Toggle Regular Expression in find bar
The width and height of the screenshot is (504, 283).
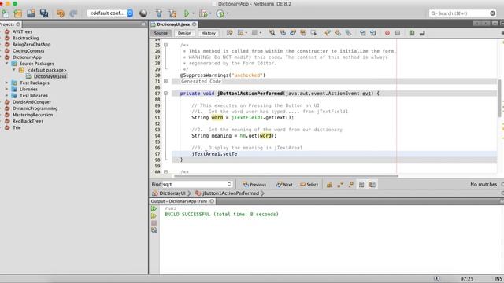coord(350,185)
